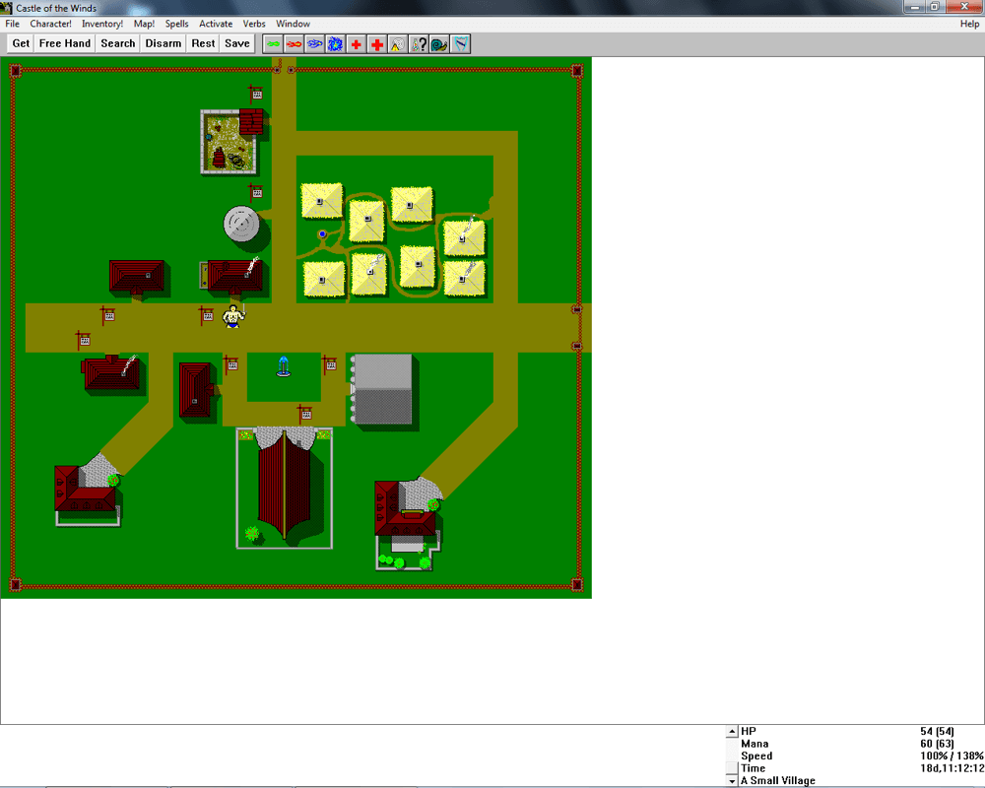This screenshot has width=985, height=788.
Task: Select the tent and web spell icon
Action: (x=398, y=44)
